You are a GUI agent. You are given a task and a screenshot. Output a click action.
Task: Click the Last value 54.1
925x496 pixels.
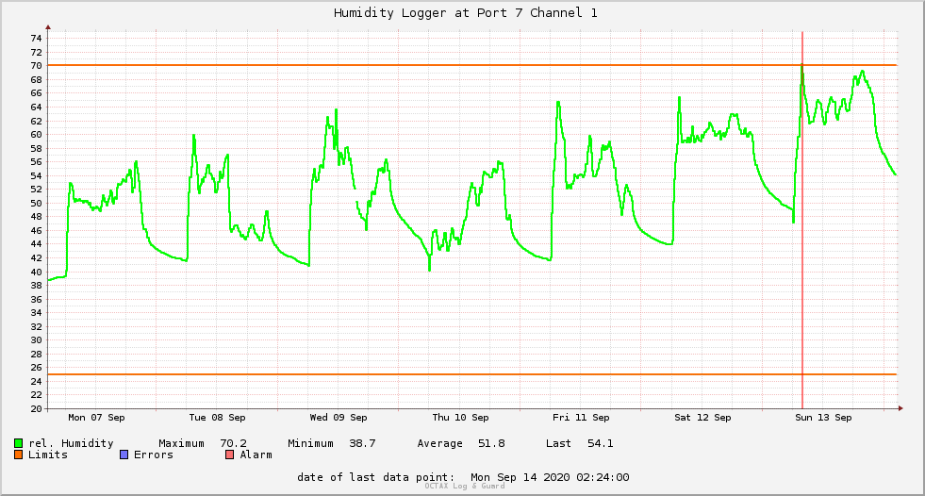pos(601,443)
